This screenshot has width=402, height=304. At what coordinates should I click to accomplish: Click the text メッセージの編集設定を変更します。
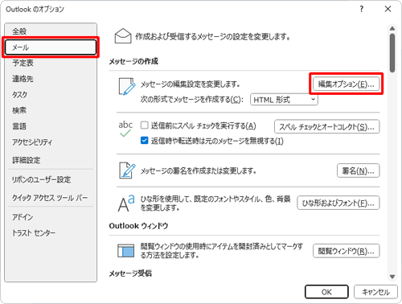pos(191,84)
